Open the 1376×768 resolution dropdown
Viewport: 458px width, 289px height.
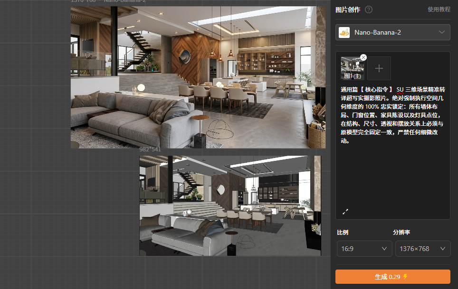click(x=423, y=249)
